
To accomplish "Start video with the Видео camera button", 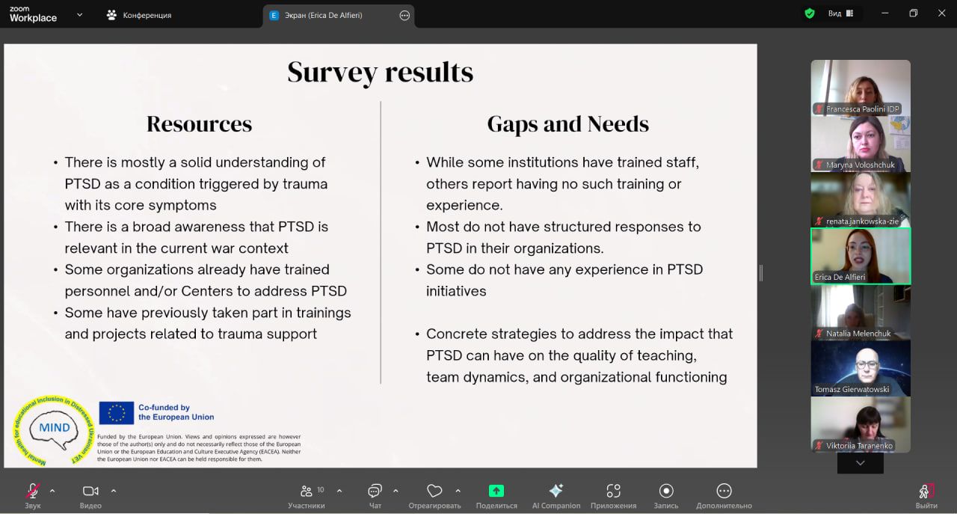I will tap(90, 495).
